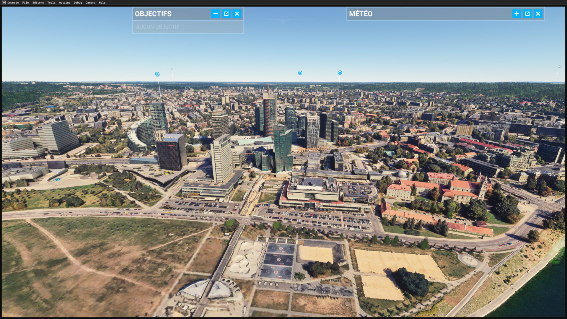Minimize the Objectifs panel with the dash icon
567x319 pixels.
tap(216, 14)
